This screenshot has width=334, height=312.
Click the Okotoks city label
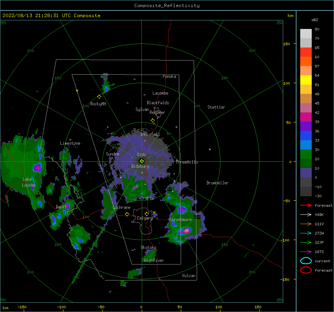[148, 247]
